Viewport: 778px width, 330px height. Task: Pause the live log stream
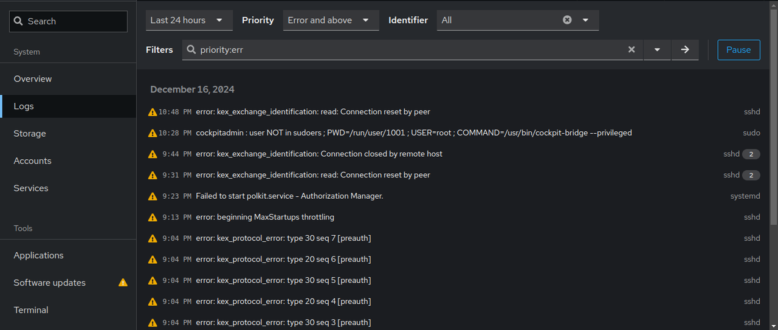(x=738, y=50)
